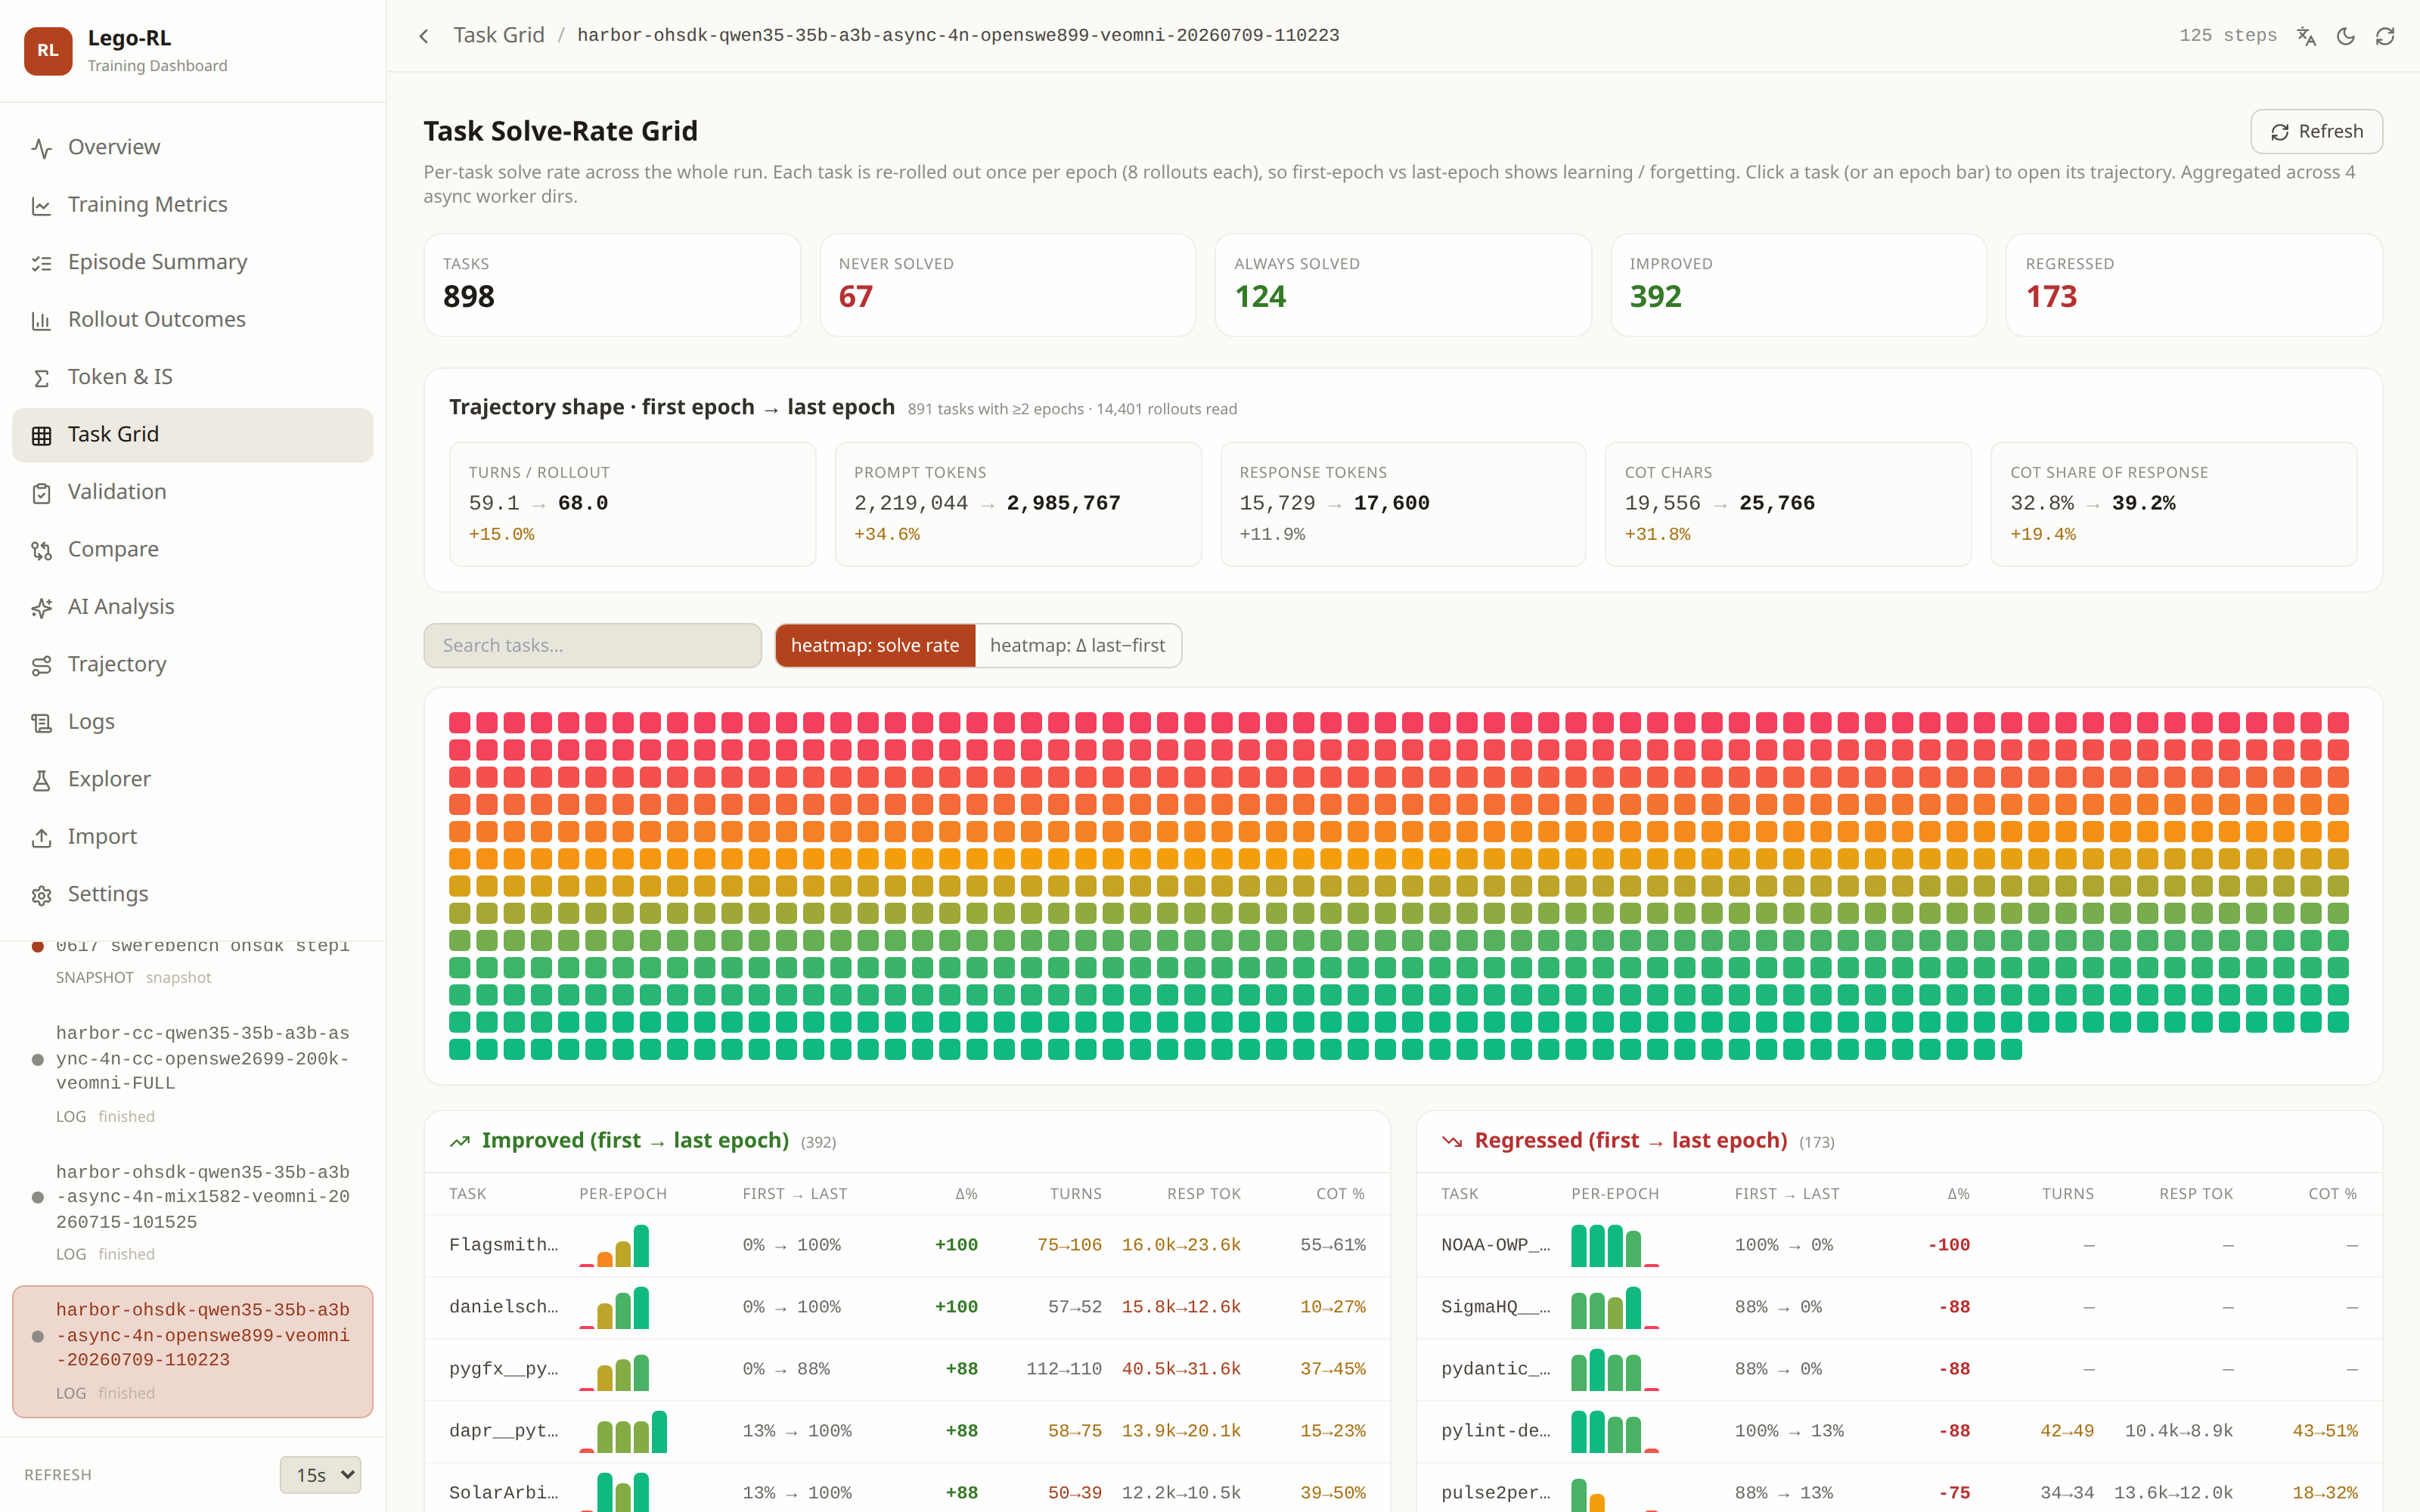Open the pygfx__py task row
This screenshot has height=1512, width=2420.
[x=907, y=1370]
